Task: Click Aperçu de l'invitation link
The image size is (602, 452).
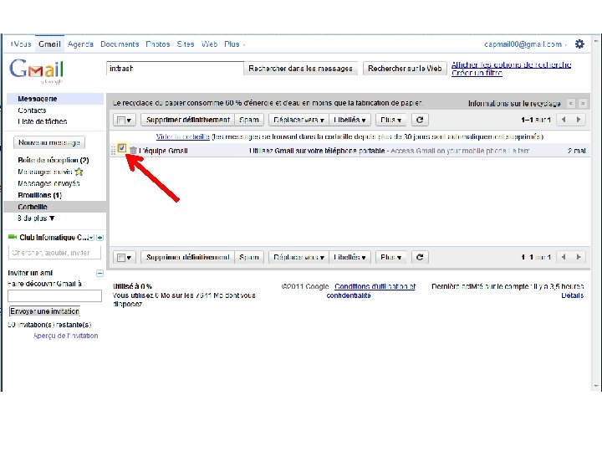Action: 65,336
